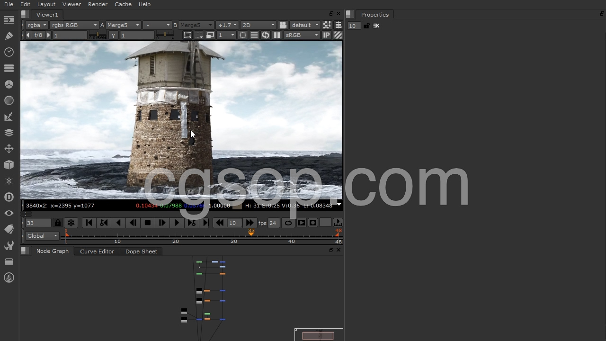The width and height of the screenshot is (606, 341).
Task: Open the 2D view mode dropdown
Action: pos(258,25)
